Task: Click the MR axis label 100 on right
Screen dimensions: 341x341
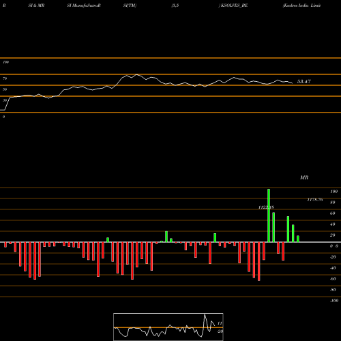Action: click(334, 192)
